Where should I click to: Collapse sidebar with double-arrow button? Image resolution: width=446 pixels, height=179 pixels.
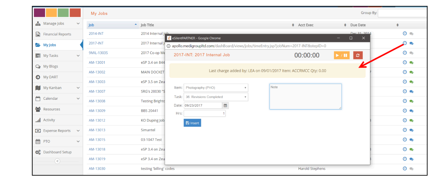pos(57,161)
